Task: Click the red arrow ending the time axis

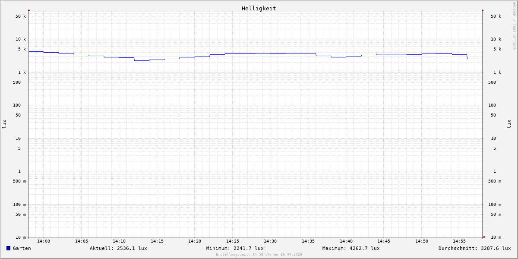Action: tap(484, 237)
